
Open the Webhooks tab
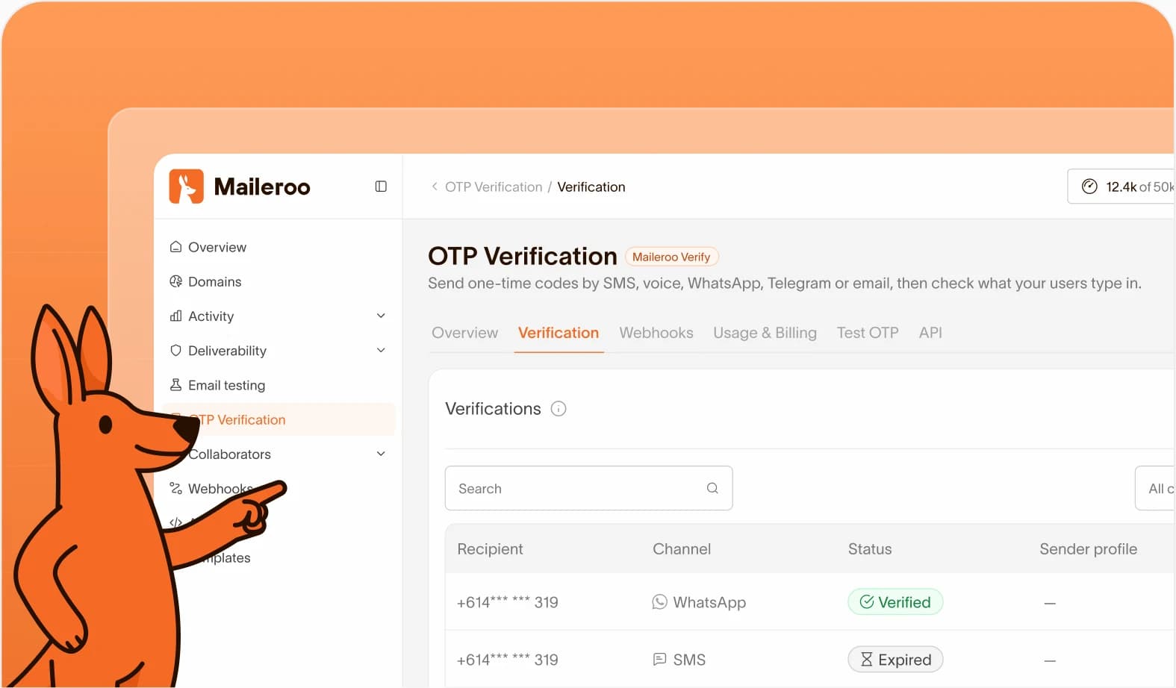(x=656, y=333)
